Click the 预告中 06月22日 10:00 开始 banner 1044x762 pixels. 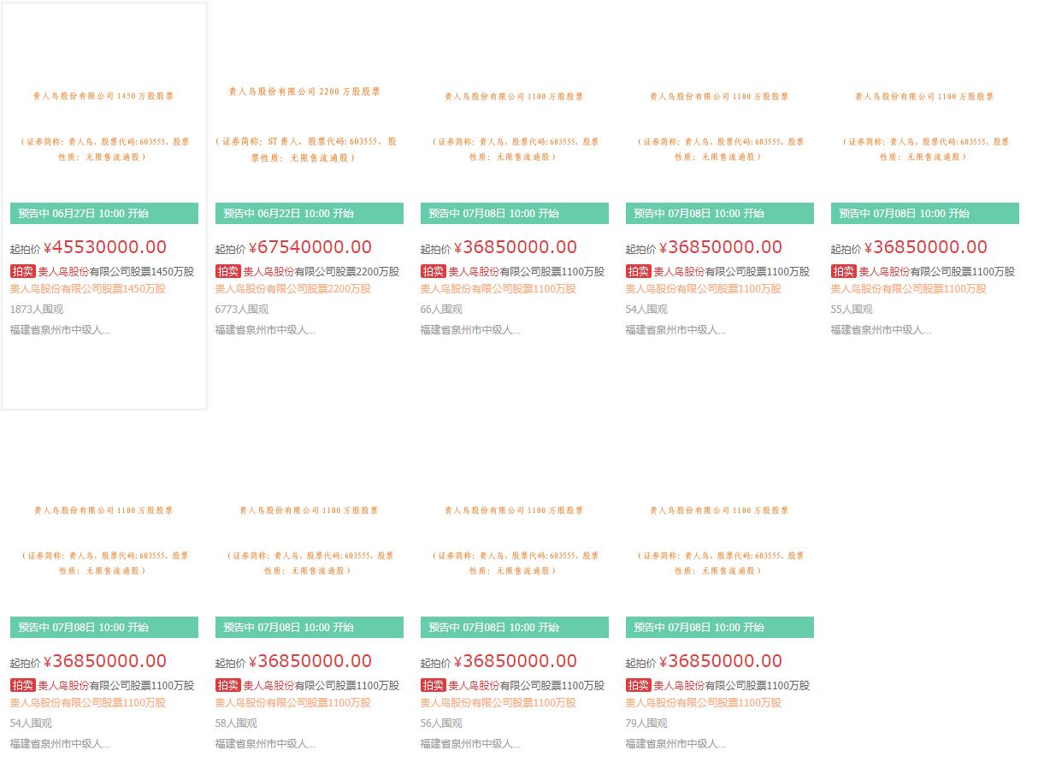(310, 214)
